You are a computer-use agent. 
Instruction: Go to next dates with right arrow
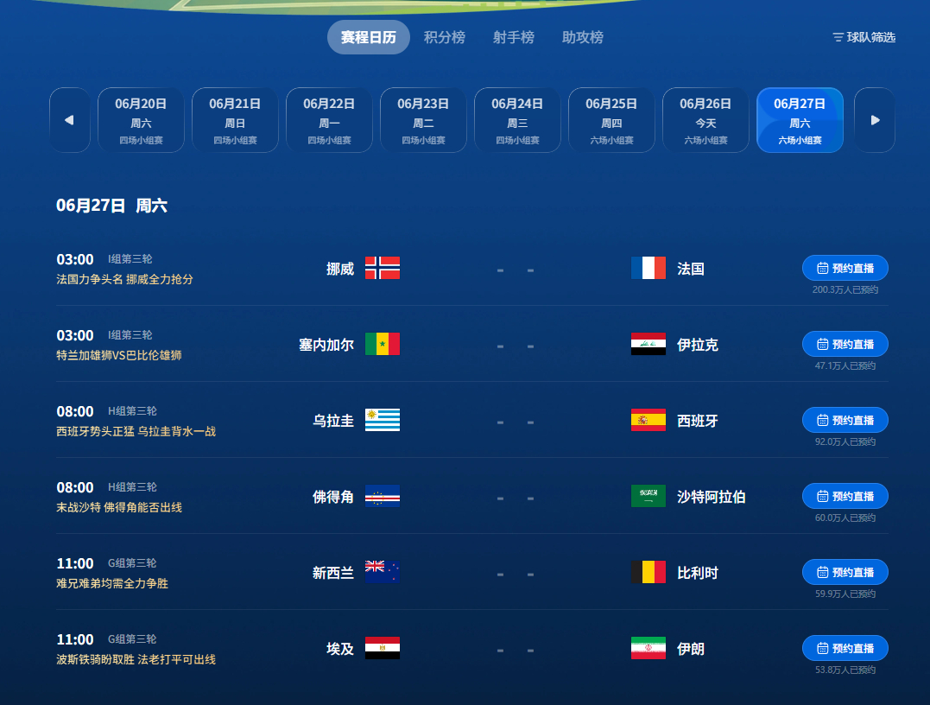pos(874,120)
